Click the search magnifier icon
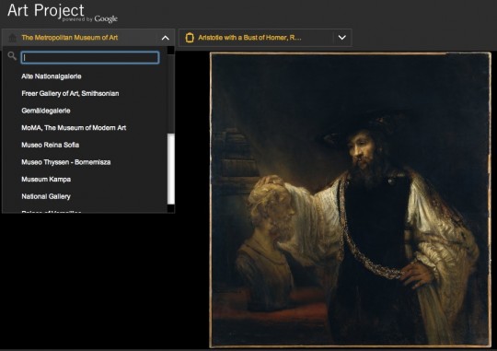The width and height of the screenshot is (497, 351). [12, 56]
